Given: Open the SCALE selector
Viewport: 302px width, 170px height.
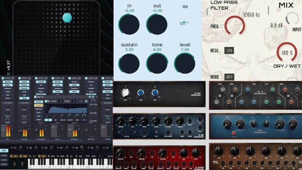Looking at the screenshot, I should click(93, 156).
